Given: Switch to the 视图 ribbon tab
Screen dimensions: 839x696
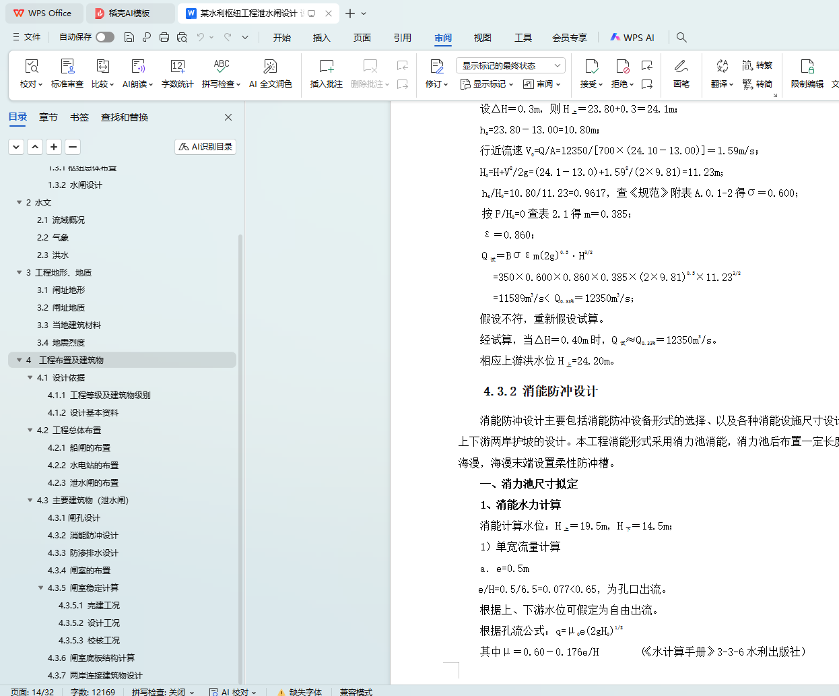Looking at the screenshot, I should pos(482,38).
